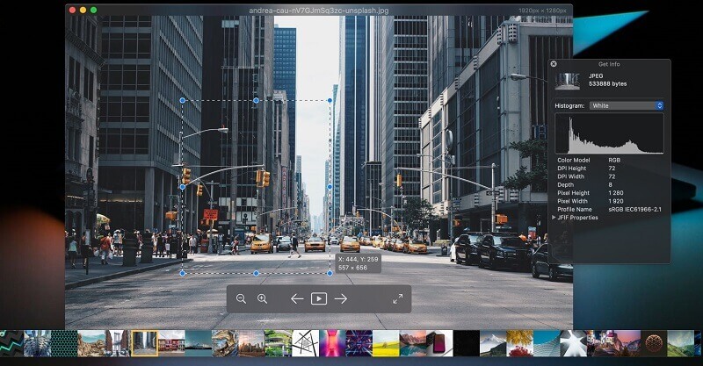Viewport: 703px width, 366px height.
Task: Click the image preview thumbnail in Get Info
Action: [568, 82]
